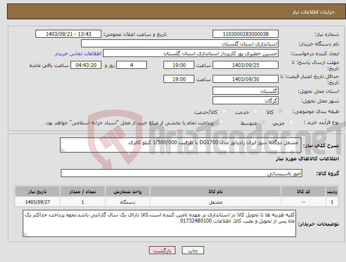The image size is (346, 262).
Task: Click the استانداری استان گلستان buyer field
Action: coord(180,44)
